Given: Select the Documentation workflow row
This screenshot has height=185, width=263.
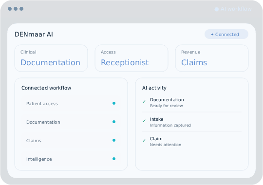Looking at the screenshot, I should pyautogui.click(x=71, y=122).
